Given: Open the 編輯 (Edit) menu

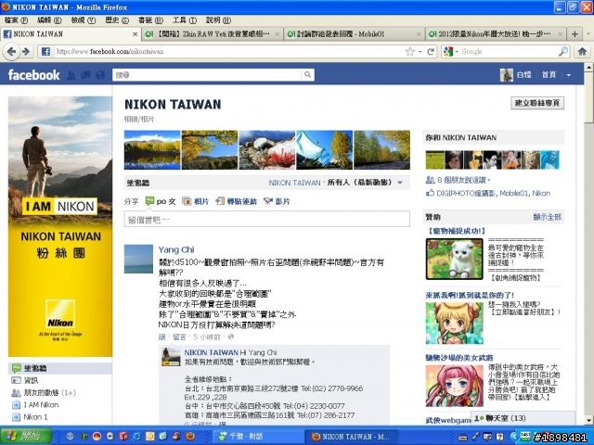Looking at the screenshot, I should click(49, 20).
